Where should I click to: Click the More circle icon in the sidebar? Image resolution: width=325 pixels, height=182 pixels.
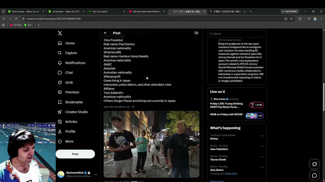click(x=60, y=141)
